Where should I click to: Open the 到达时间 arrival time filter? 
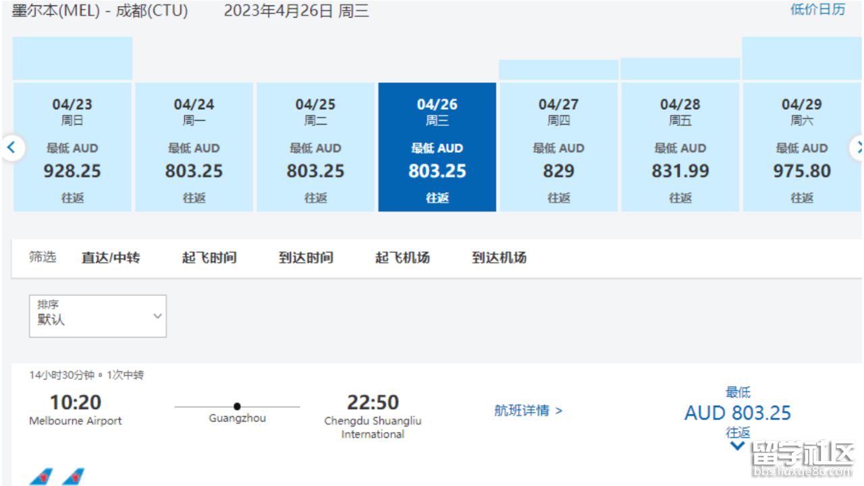306,257
